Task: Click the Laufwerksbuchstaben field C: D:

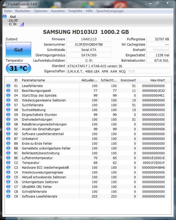Action: click(89, 60)
